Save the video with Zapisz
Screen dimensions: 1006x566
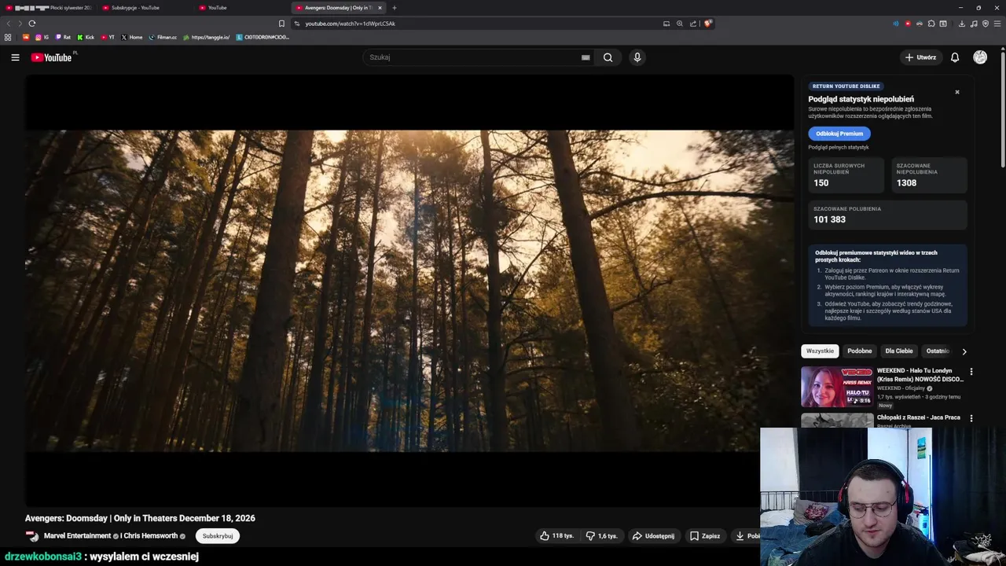point(705,536)
